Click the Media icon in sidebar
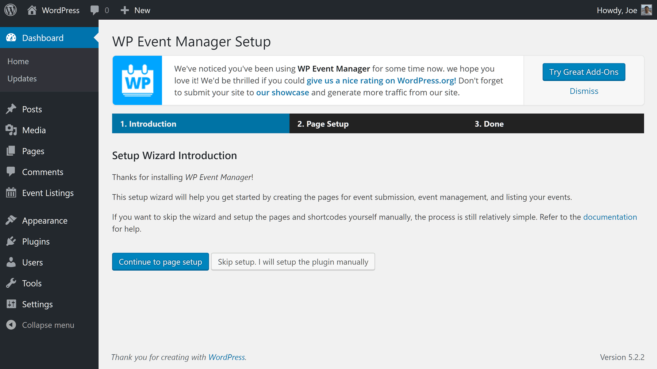Image resolution: width=657 pixels, height=369 pixels. pos(11,130)
